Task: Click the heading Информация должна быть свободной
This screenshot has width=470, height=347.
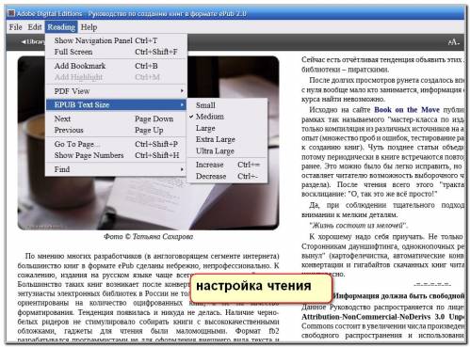Action: [398, 296]
